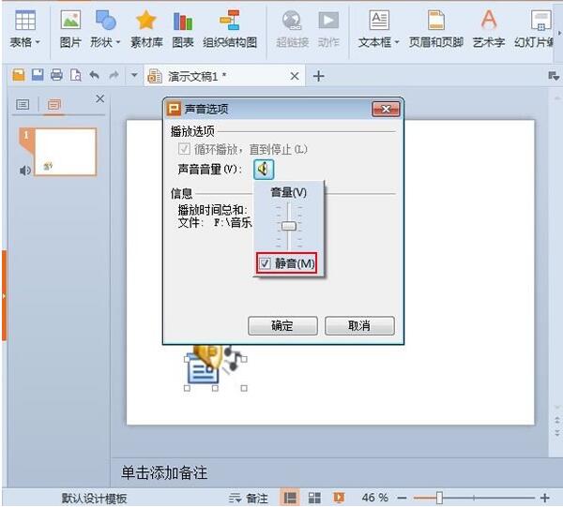This screenshot has height=507, width=563.
Task: Open file with the folder toolbar icon
Action: 19,75
